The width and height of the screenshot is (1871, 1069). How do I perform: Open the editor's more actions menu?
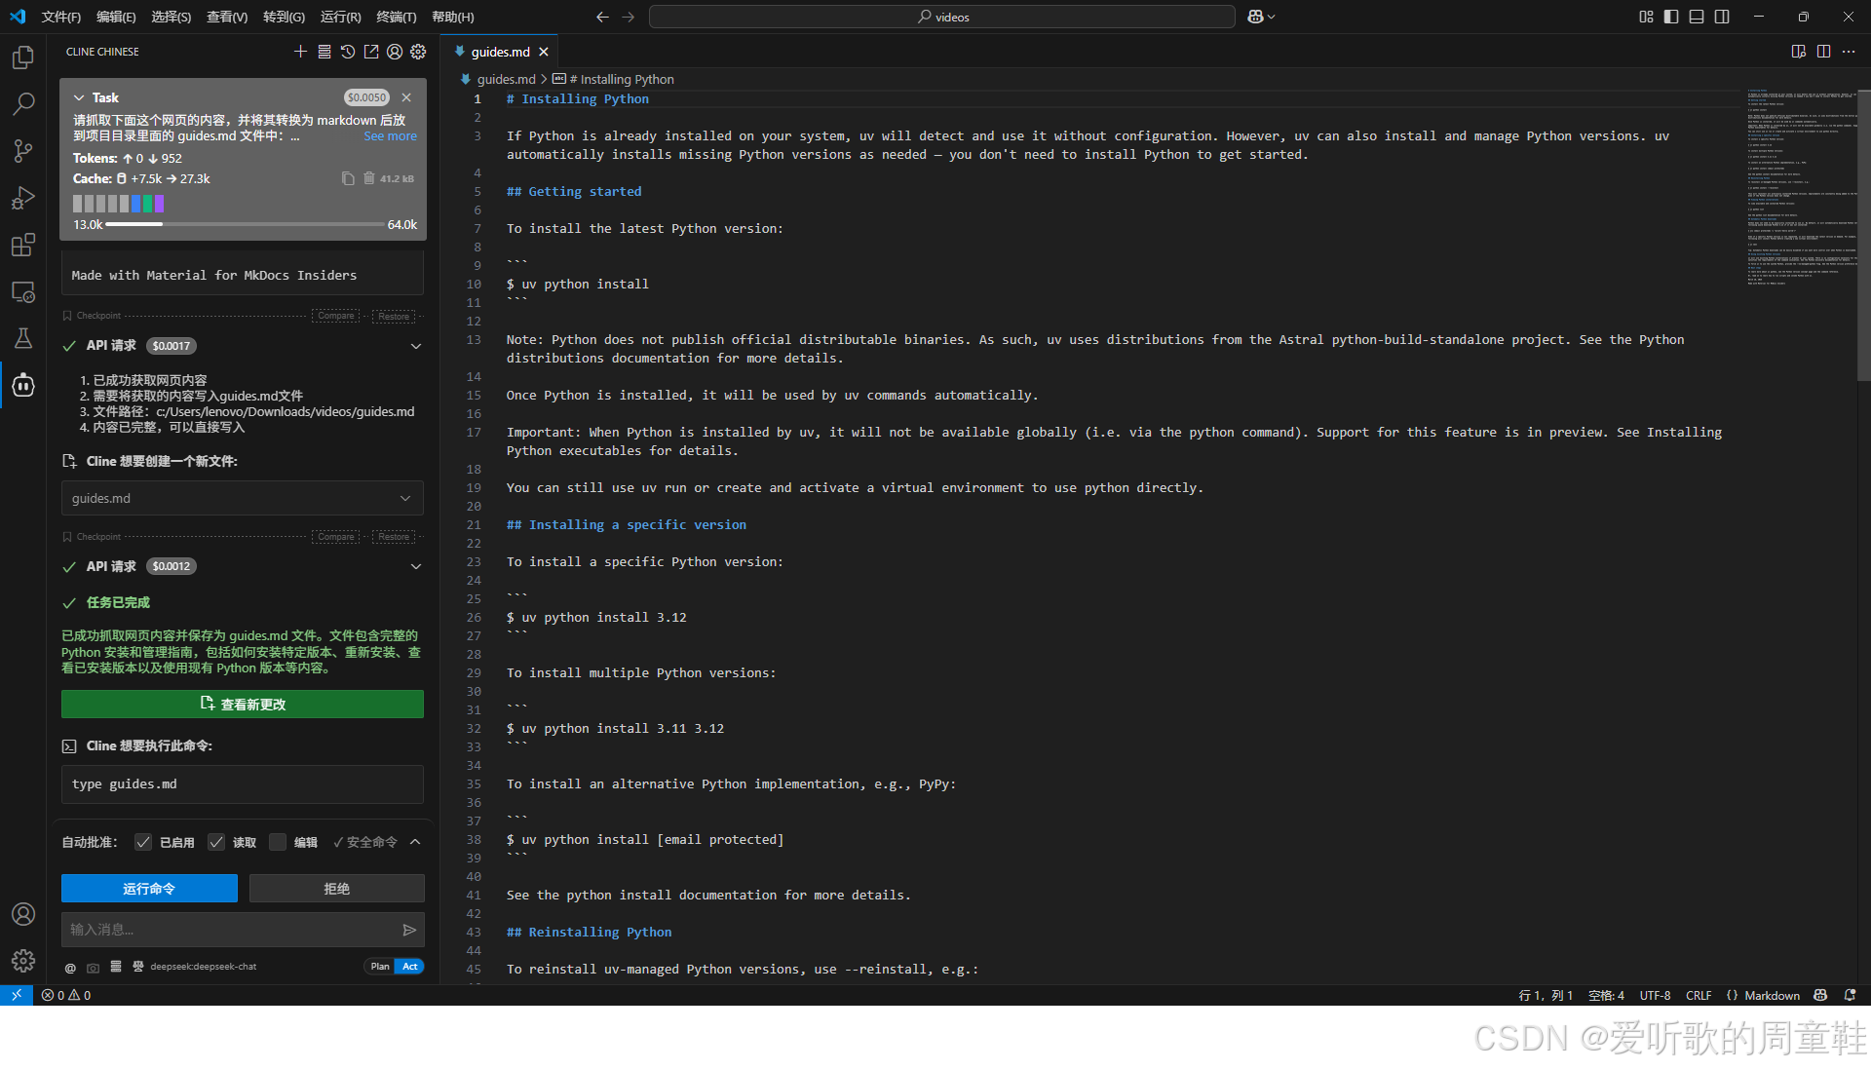1849,52
